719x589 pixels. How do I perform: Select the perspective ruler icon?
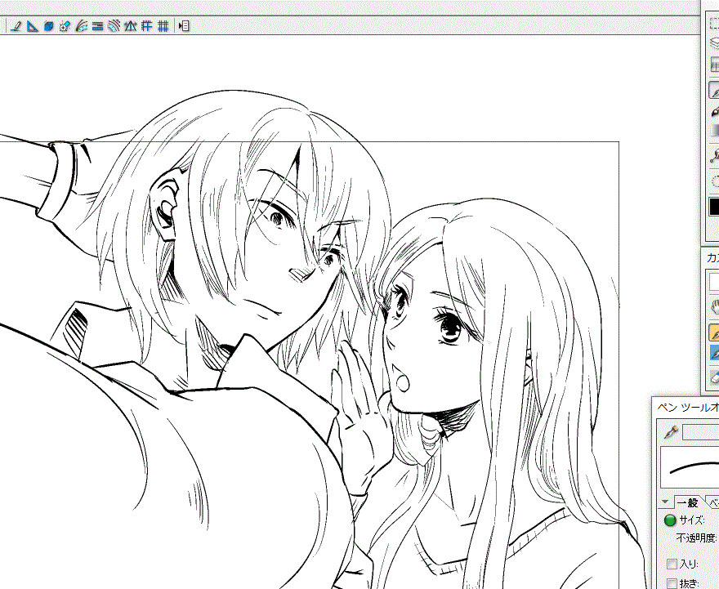[130, 26]
